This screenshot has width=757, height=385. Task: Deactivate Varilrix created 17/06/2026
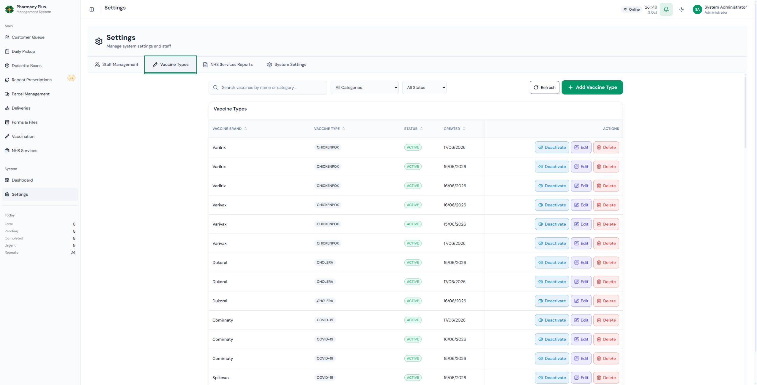[552, 147]
